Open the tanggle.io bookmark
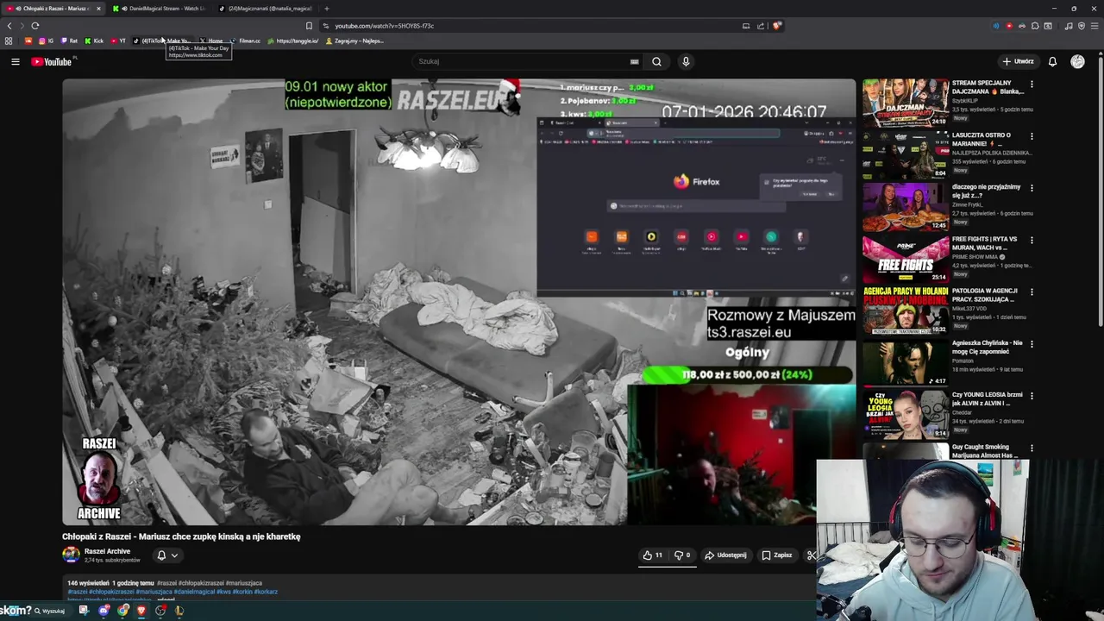Image resolution: width=1104 pixels, height=621 pixels. click(293, 41)
